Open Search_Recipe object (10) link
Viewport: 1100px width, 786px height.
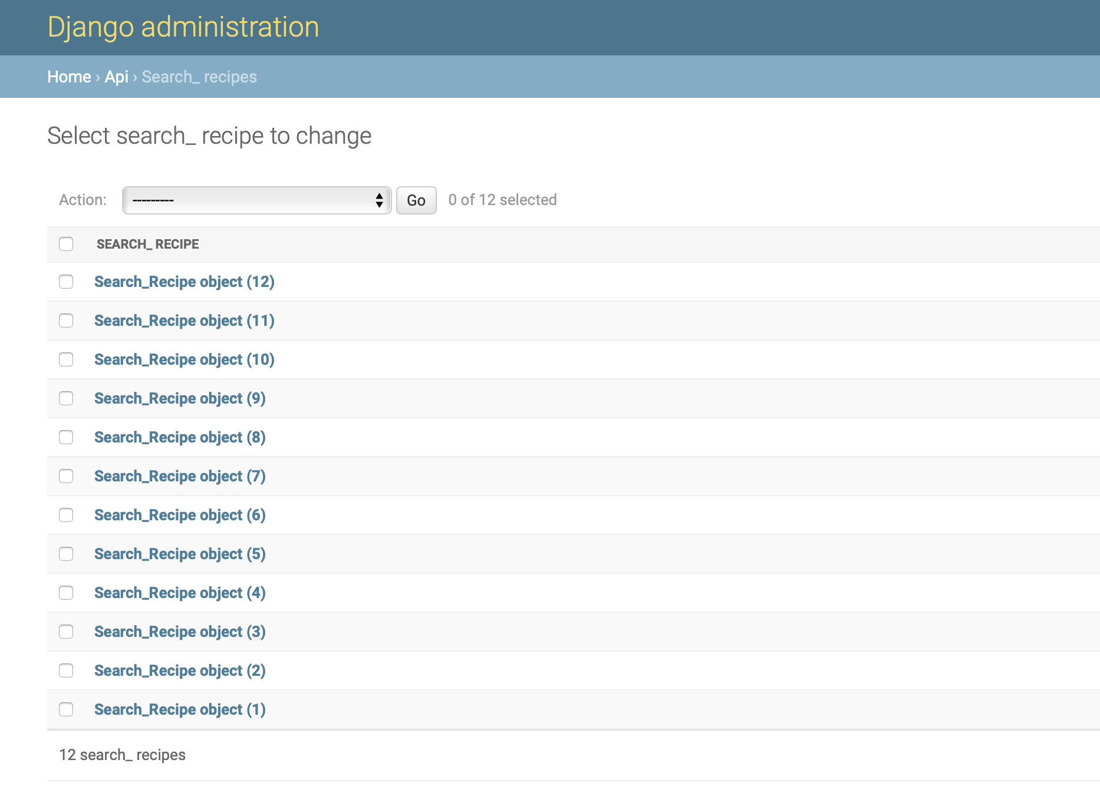[185, 359]
